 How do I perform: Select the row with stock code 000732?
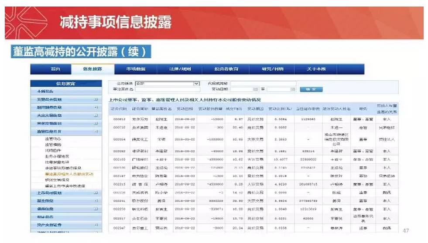click(253, 128)
